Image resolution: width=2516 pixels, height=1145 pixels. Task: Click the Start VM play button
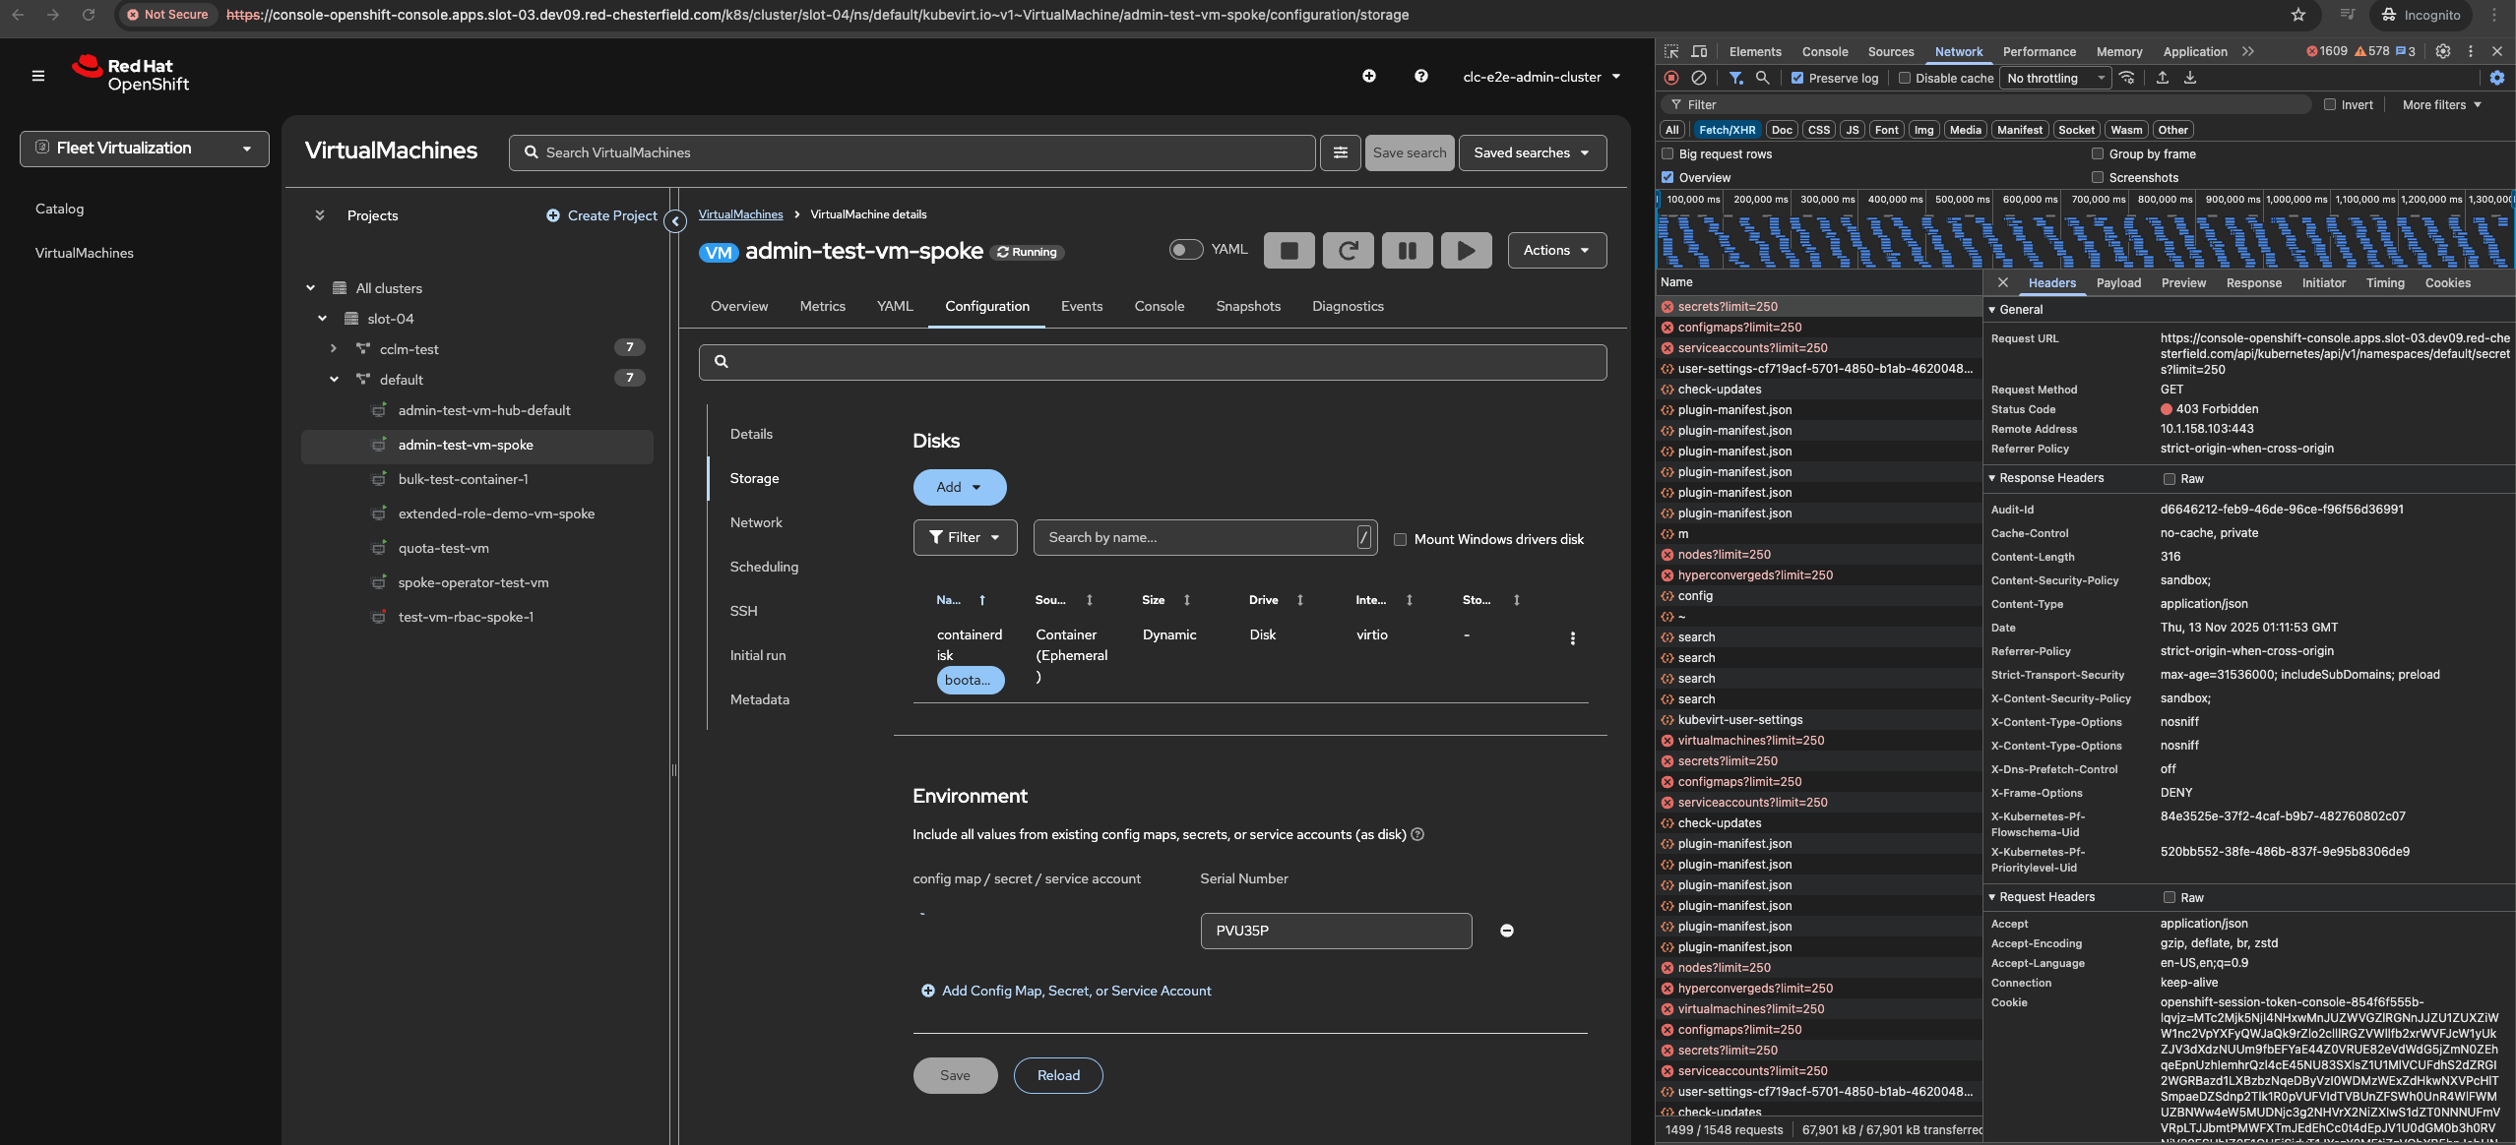tap(1466, 251)
